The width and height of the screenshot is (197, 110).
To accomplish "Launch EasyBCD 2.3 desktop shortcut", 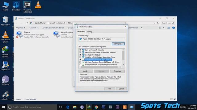I will click(x=5, y=66).
